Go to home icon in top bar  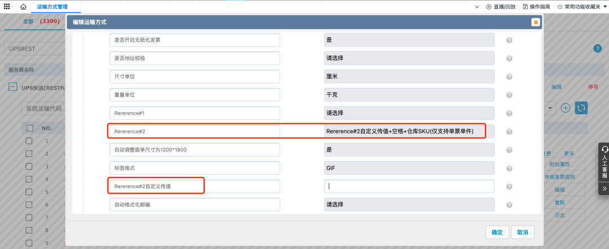(23, 7)
